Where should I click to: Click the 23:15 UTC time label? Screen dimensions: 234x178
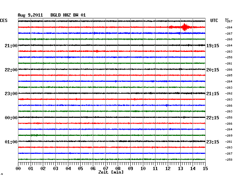pyautogui.click(x=212, y=142)
